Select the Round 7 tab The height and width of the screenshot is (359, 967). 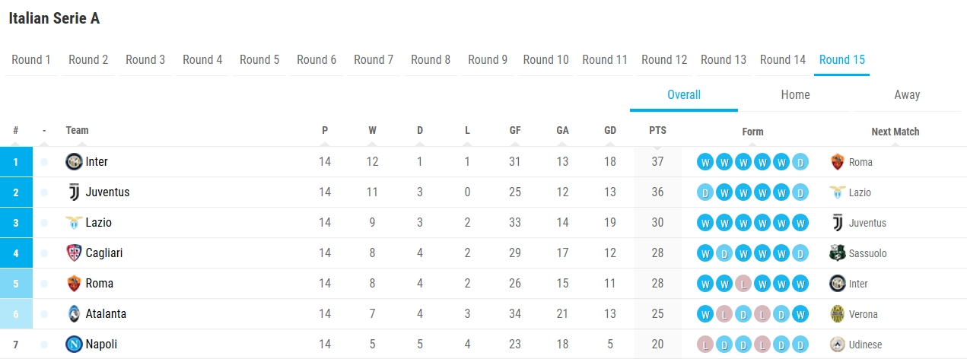point(374,60)
